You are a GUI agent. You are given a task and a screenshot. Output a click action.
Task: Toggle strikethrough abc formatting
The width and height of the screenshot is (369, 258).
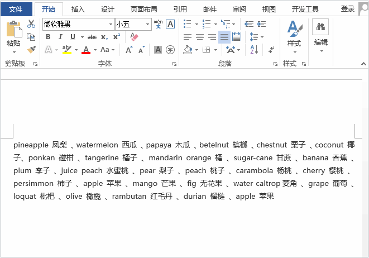pos(92,37)
